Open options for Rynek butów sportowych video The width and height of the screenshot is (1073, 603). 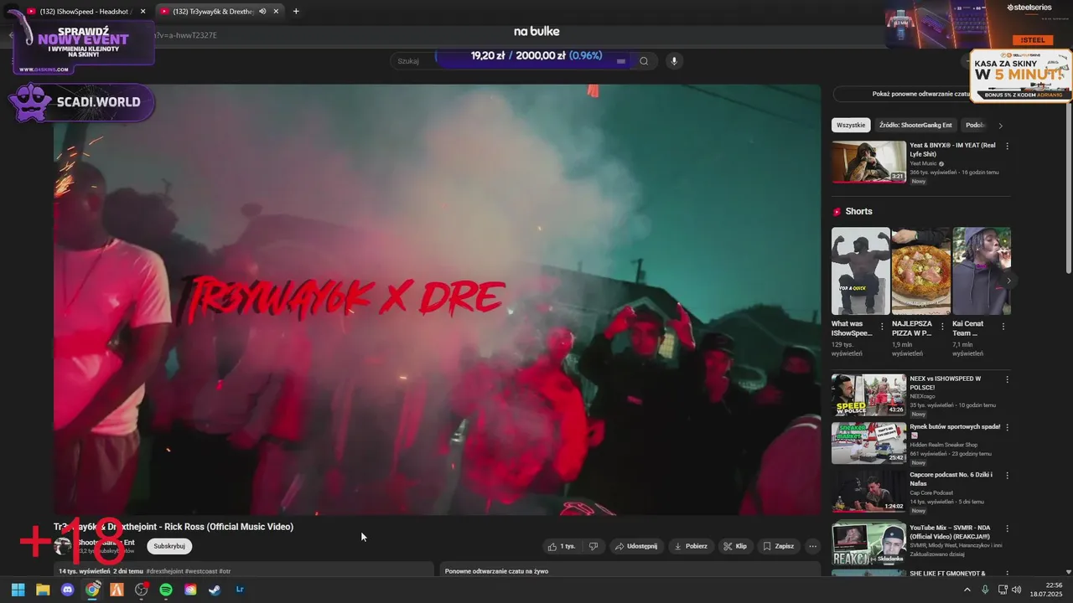tap(1007, 427)
